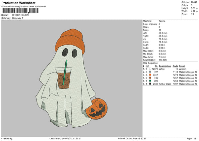Click the 'St.' column header
The image size is (199, 141).
[157, 66]
